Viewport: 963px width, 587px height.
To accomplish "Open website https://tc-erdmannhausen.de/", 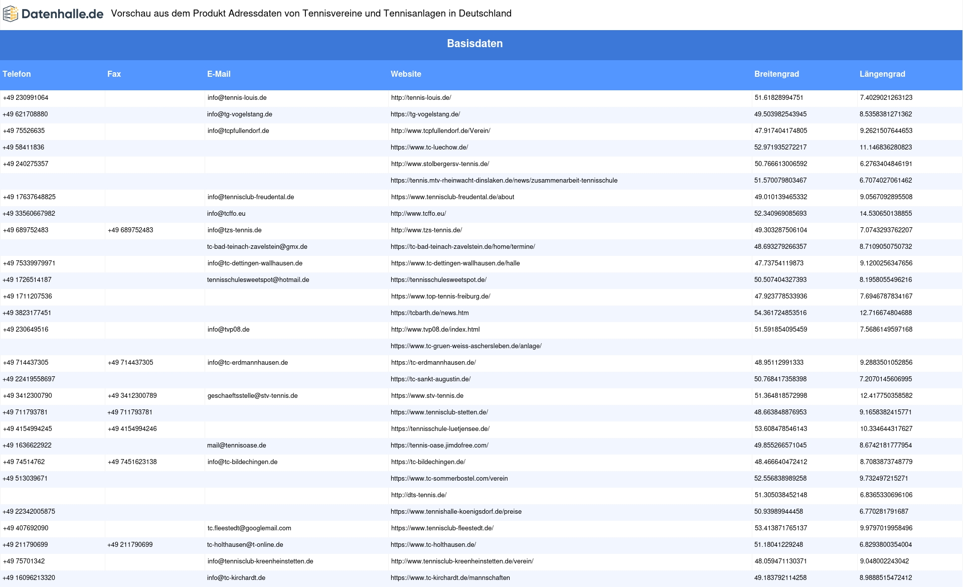I will coord(433,363).
